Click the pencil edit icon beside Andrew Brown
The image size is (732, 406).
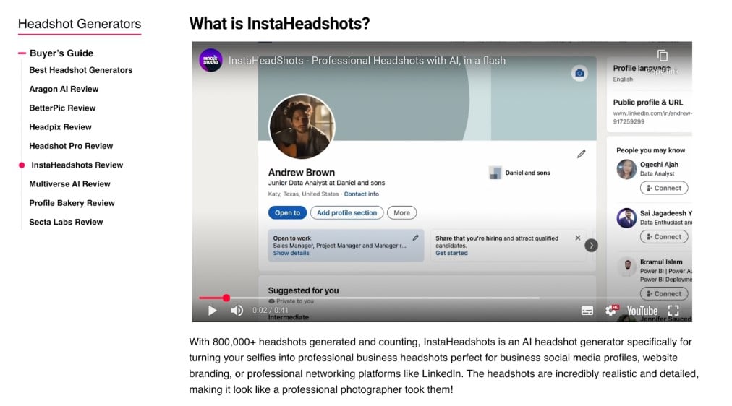pyautogui.click(x=582, y=154)
